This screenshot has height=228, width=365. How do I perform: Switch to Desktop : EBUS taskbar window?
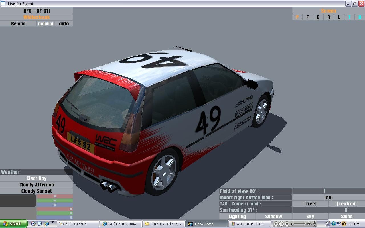78,224
